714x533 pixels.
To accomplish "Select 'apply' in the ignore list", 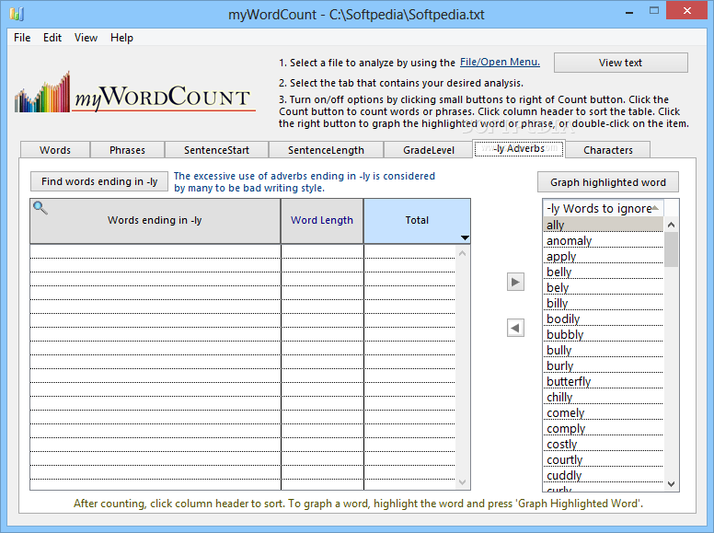I will [x=603, y=256].
